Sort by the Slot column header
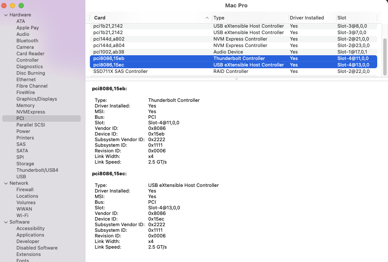The image size is (388, 262). (356, 18)
